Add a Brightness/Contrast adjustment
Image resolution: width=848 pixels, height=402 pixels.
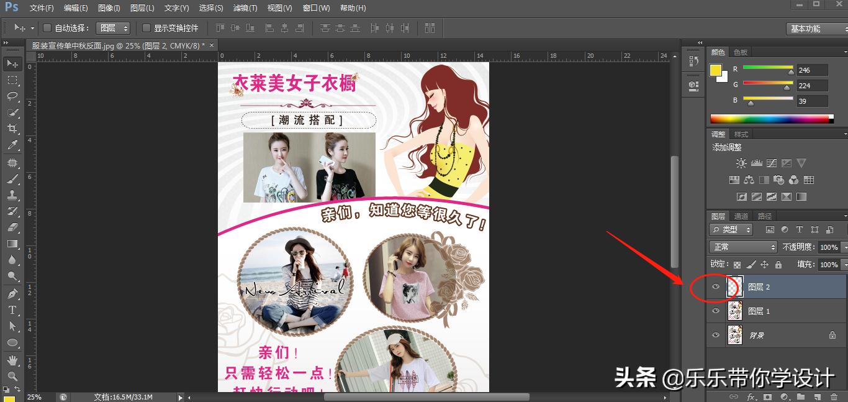(x=741, y=163)
